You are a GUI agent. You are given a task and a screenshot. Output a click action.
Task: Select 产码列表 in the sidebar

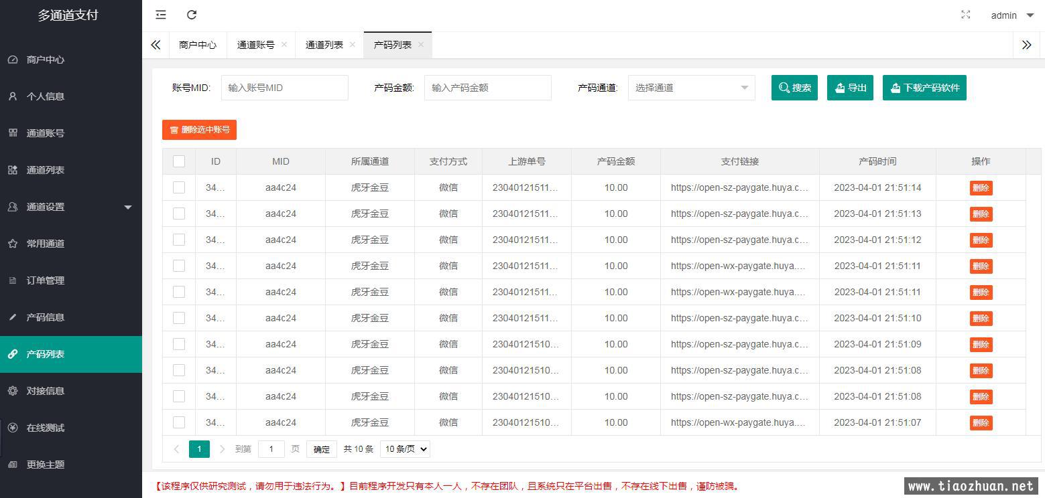71,354
